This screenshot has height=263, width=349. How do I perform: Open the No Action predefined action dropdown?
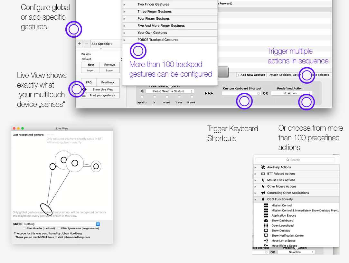[291, 93]
